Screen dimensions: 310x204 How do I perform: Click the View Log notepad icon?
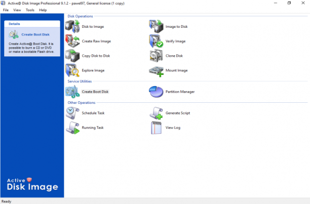click(x=156, y=128)
